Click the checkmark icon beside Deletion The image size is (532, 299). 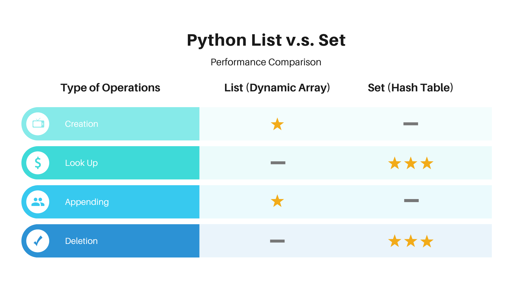click(38, 241)
